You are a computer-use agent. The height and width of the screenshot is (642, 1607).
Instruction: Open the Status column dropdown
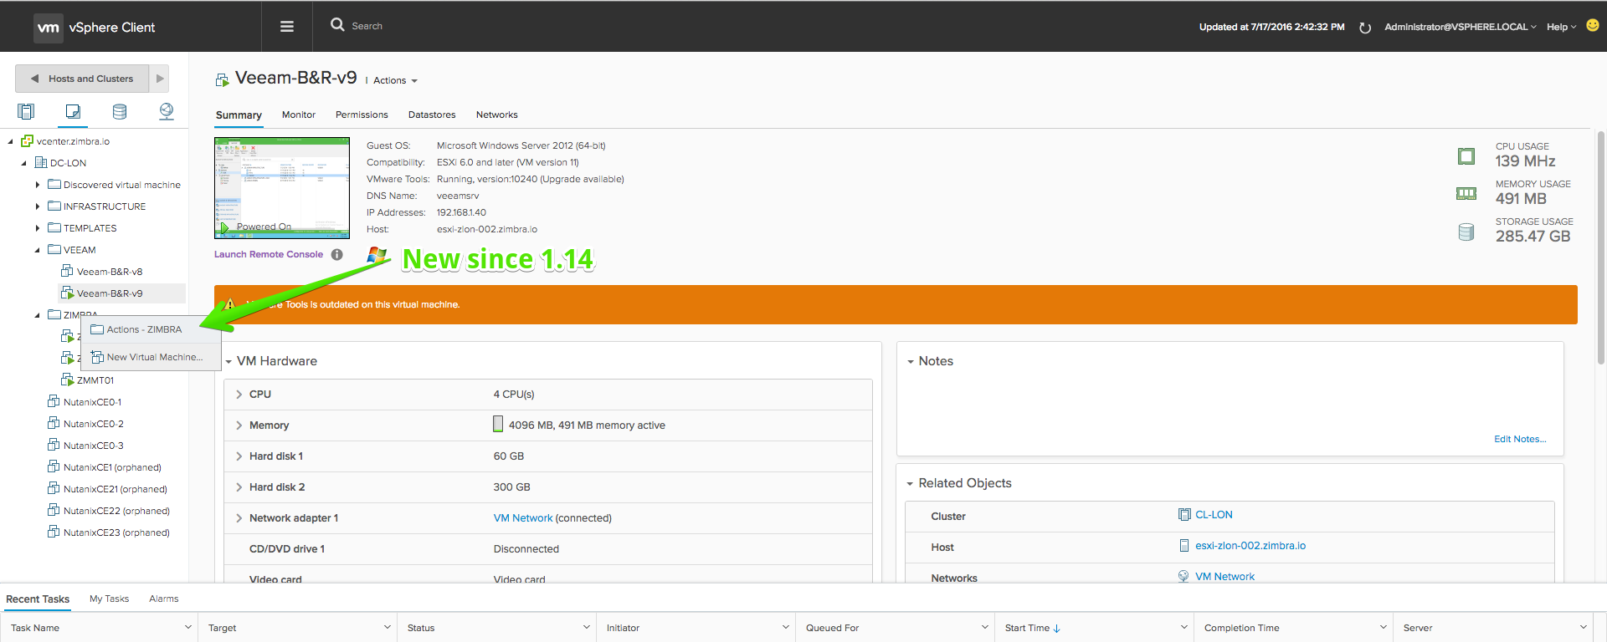[x=586, y=627]
